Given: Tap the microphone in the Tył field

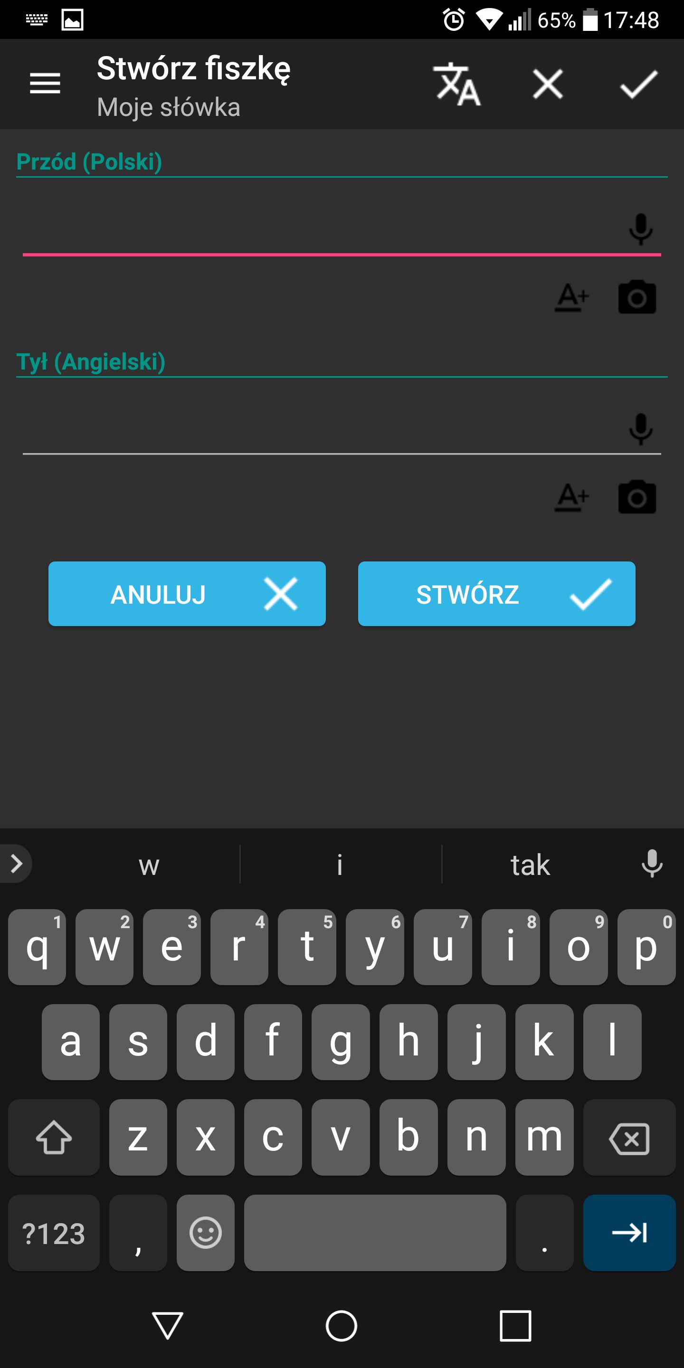Looking at the screenshot, I should pos(641,429).
